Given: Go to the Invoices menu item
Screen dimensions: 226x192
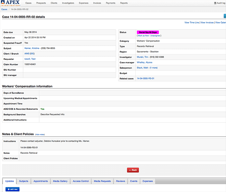Looking at the screenshot, I should pos(97,3).
